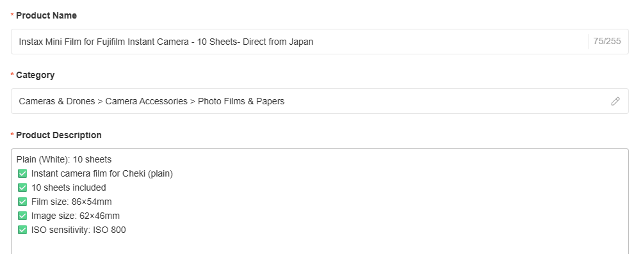643x254 pixels.
Task: Click green checkmark beside 10 sheets included
Action: coord(22,187)
